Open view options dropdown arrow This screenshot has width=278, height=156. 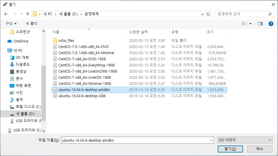click(x=250, y=24)
